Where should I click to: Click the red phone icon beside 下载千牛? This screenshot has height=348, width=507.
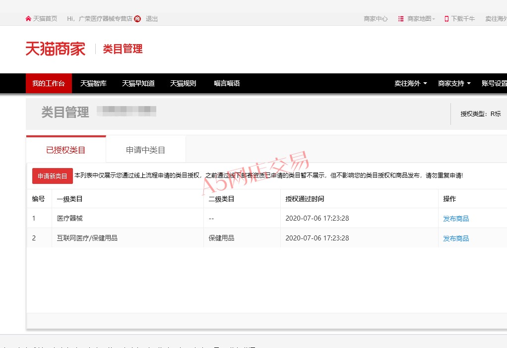[446, 19]
